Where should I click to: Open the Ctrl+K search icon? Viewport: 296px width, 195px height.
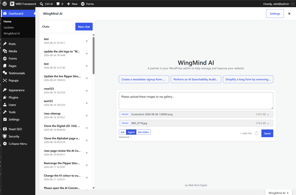42,4
